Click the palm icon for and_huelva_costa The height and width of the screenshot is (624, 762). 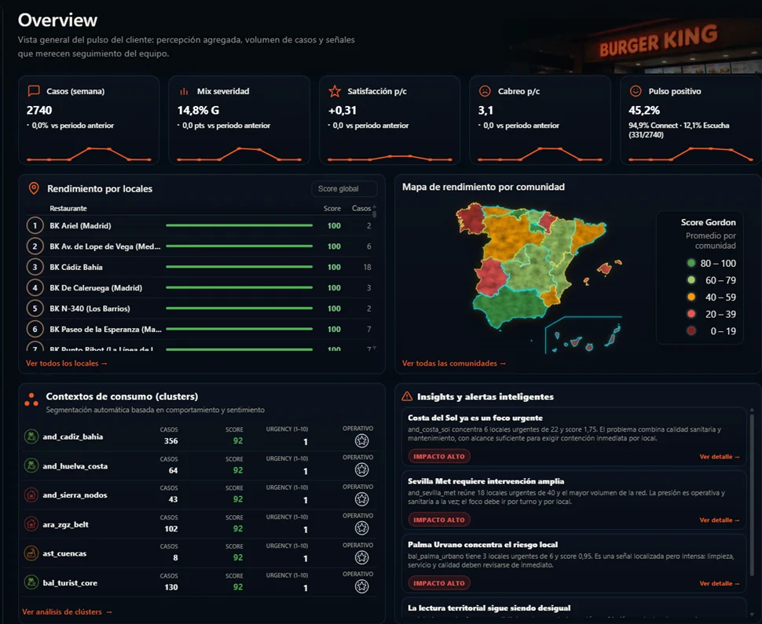[x=31, y=465]
